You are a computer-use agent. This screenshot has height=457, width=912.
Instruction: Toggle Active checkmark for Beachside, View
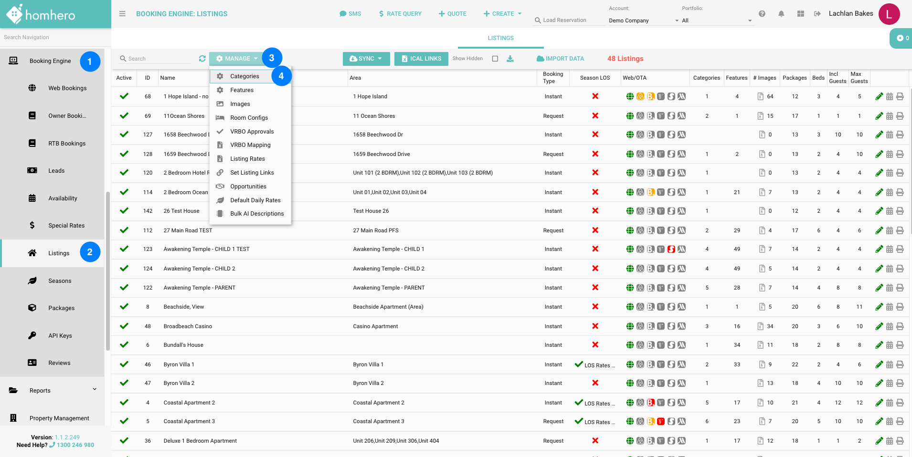click(124, 307)
